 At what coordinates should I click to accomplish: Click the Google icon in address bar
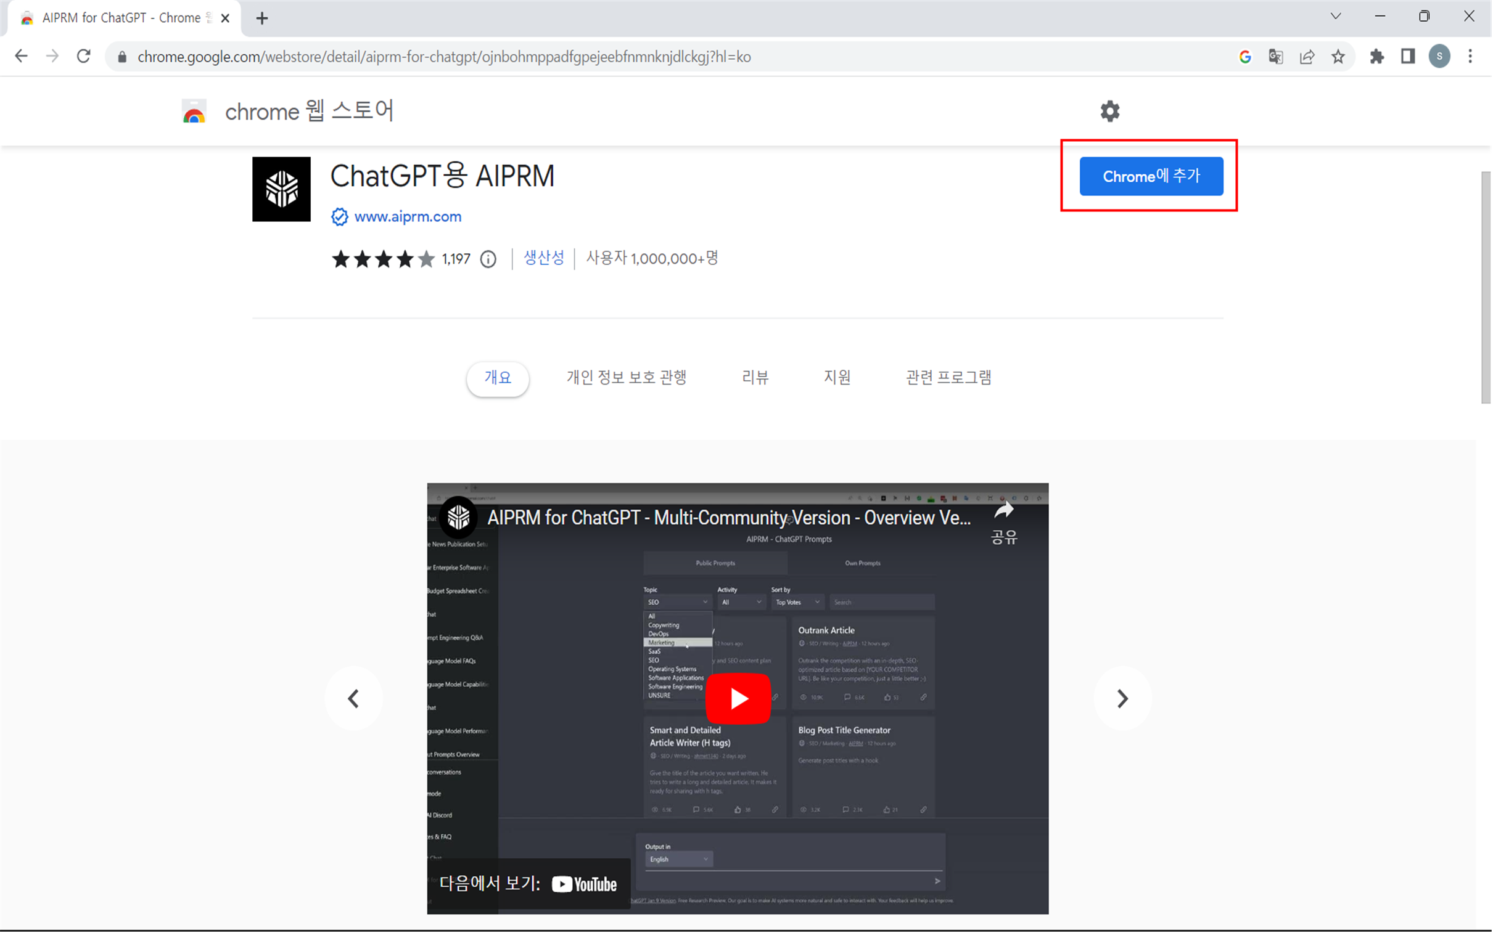pos(1245,57)
